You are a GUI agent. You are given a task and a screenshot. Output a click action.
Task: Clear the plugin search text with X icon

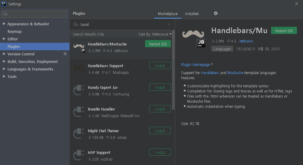[169, 24]
